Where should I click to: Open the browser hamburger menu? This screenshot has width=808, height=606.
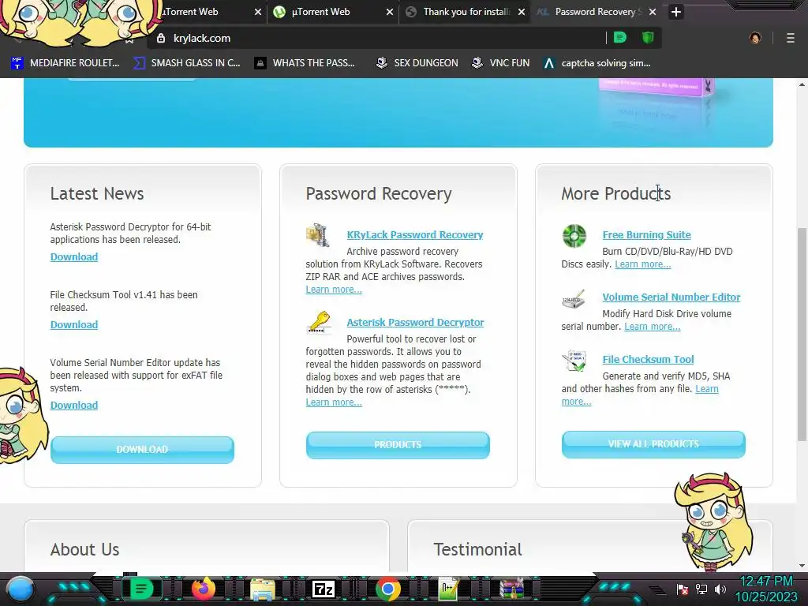click(x=790, y=38)
